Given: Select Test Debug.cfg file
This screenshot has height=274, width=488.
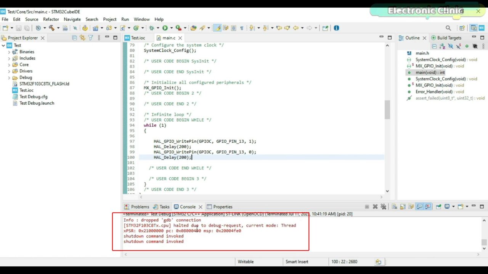Looking at the screenshot, I should pos(33,97).
